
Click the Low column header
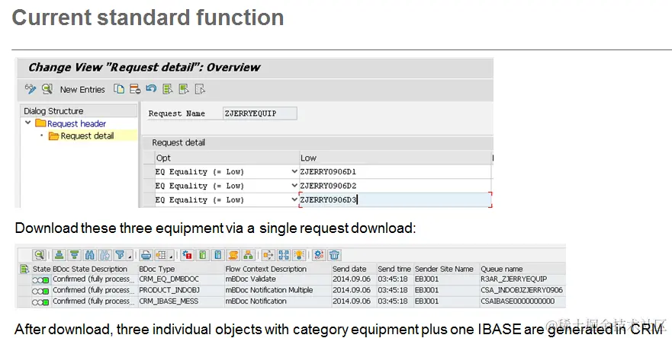[x=395, y=158]
